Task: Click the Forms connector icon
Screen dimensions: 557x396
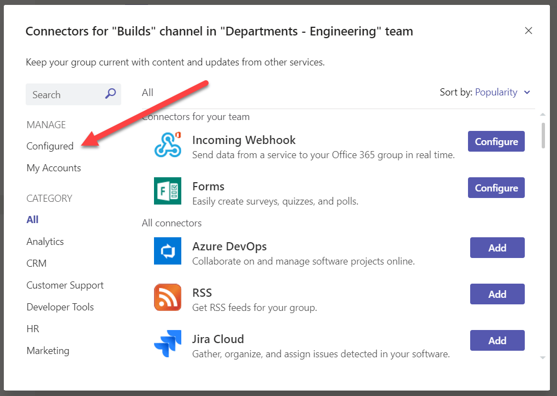Action: [168, 191]
